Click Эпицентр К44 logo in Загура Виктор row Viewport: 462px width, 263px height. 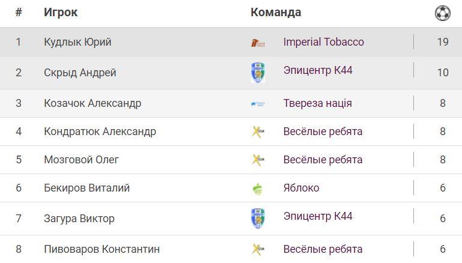pos(258,218)
